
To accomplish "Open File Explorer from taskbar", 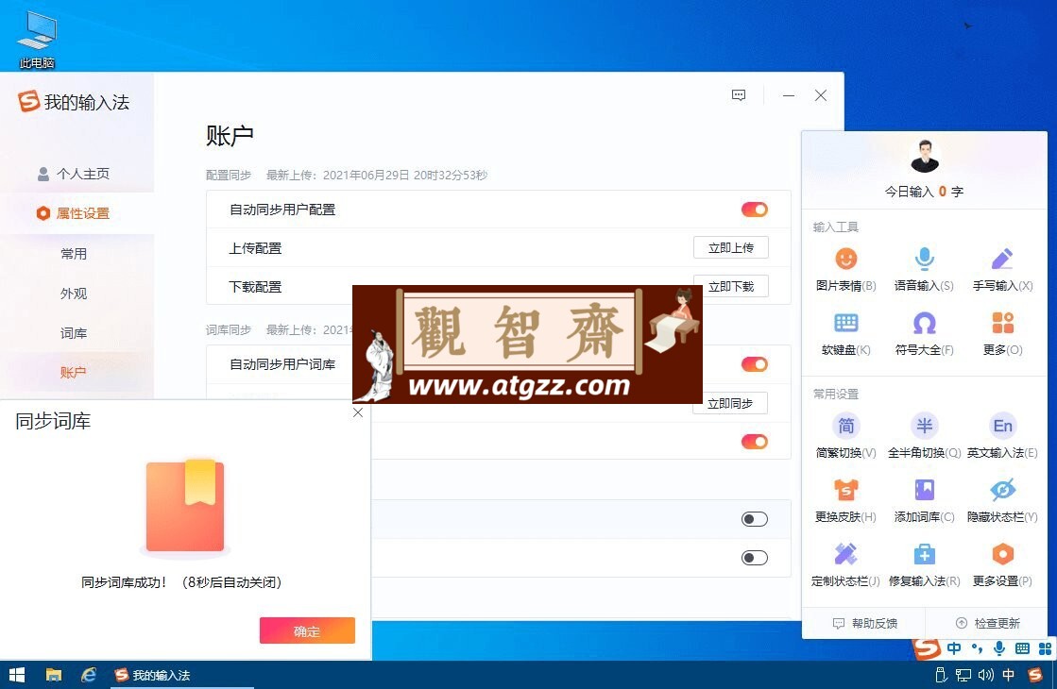I will point(53,675).
